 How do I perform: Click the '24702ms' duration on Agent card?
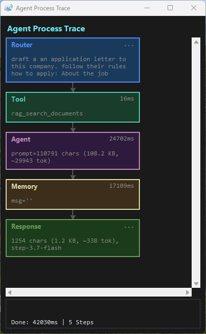[x=122, y=139]
